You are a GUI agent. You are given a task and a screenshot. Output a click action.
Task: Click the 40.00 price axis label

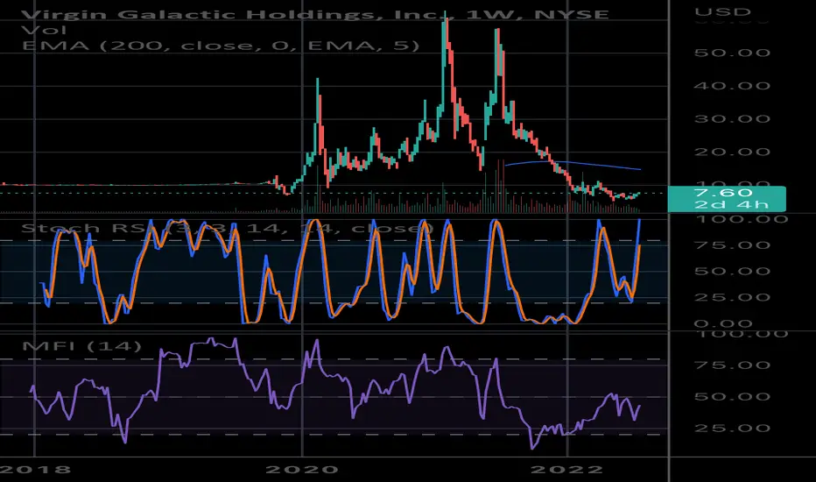coord(732,86)
